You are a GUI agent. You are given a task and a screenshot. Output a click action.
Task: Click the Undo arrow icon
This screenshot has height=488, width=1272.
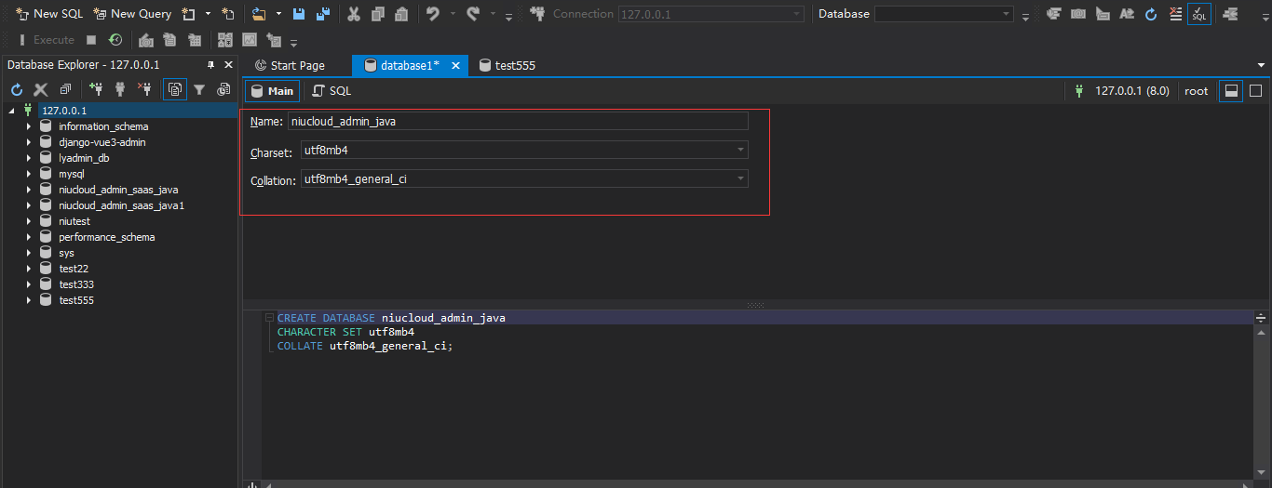433,14
